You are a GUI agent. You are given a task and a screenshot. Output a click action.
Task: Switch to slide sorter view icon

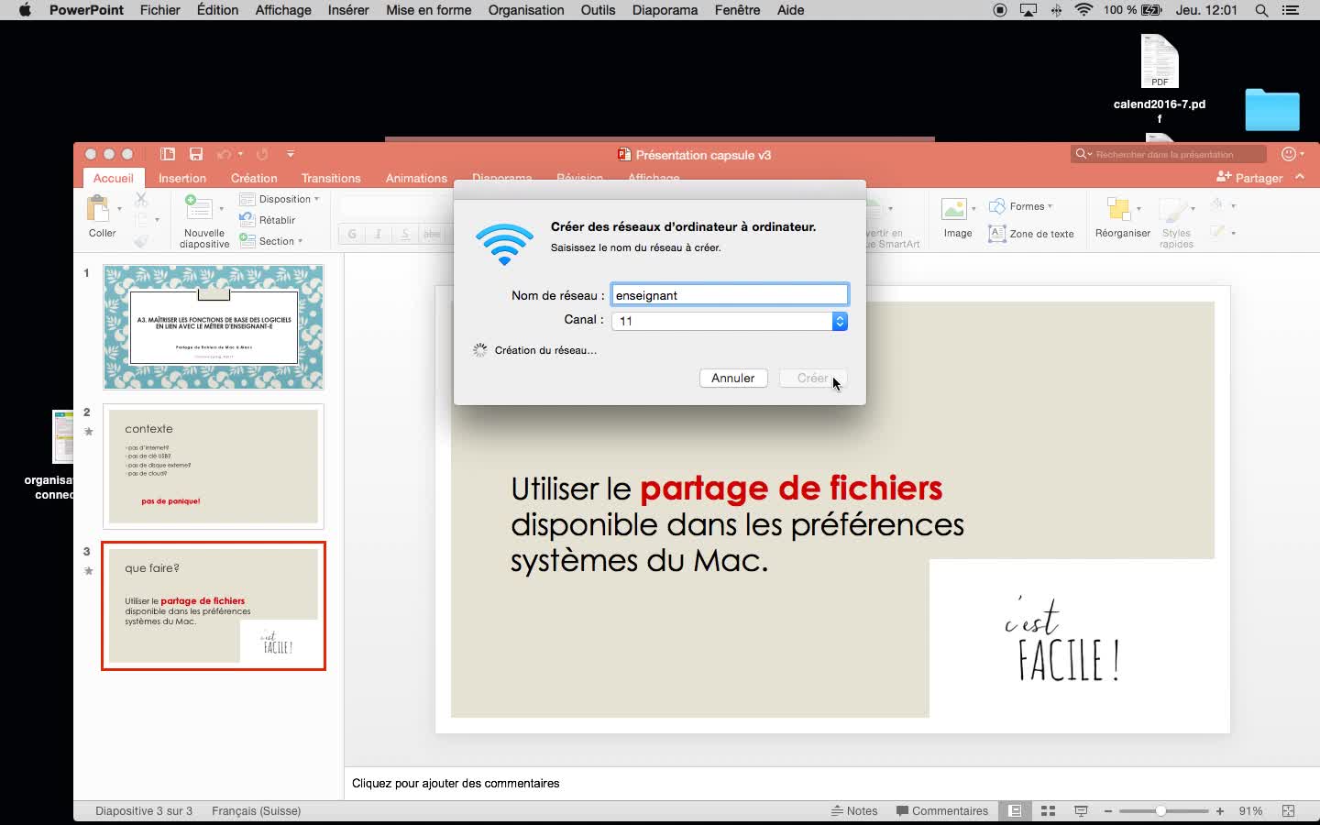tap(1048, 811)
